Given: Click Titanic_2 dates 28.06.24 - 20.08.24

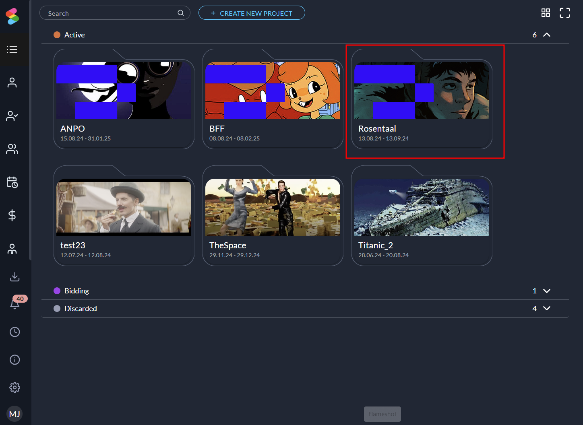Looking at the screenshot, I should pyautogui.click(x=383, y=255).
